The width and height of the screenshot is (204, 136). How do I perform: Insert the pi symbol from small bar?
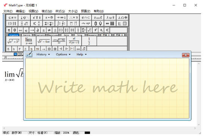click(9, 30)
